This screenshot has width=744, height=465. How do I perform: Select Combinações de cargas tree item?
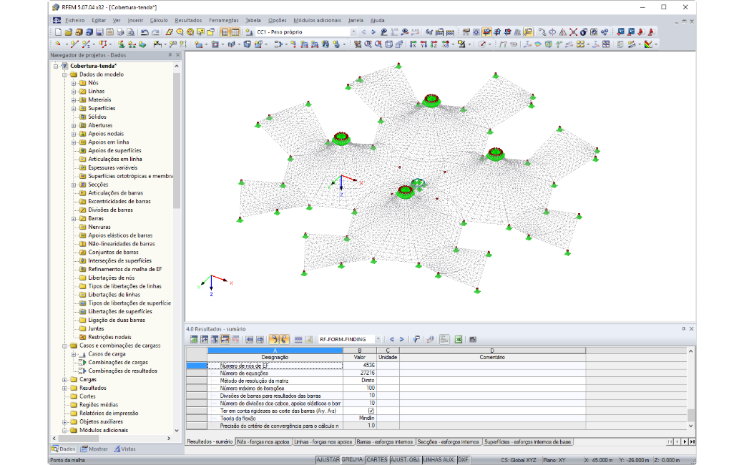point(117,363)
